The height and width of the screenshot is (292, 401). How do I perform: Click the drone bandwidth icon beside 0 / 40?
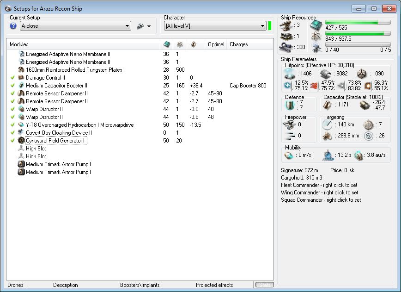316,48
